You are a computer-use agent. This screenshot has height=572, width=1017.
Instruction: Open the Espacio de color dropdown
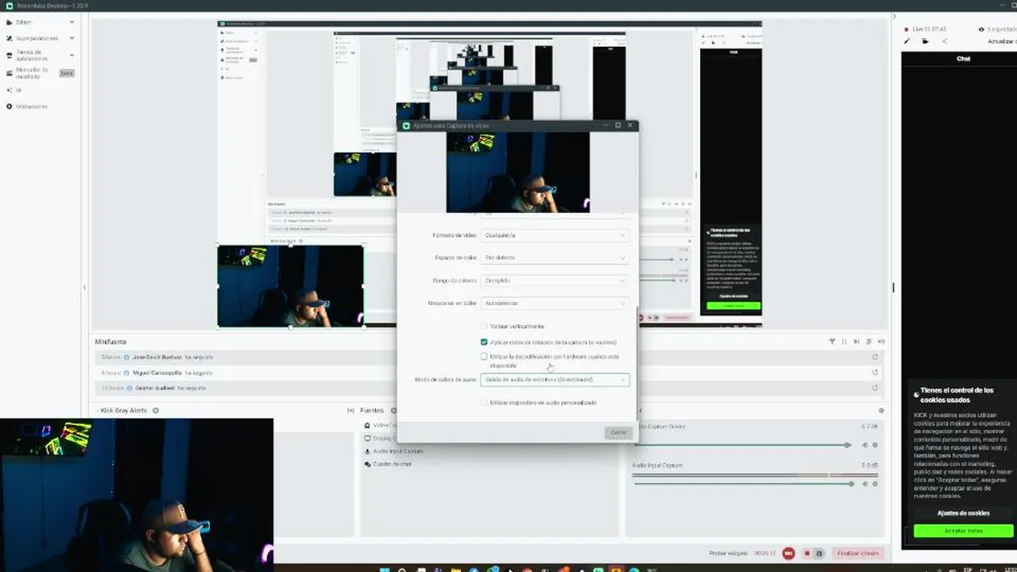coord(555,257)
